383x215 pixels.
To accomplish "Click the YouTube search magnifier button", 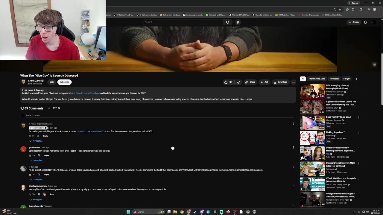I will [228, 22].
